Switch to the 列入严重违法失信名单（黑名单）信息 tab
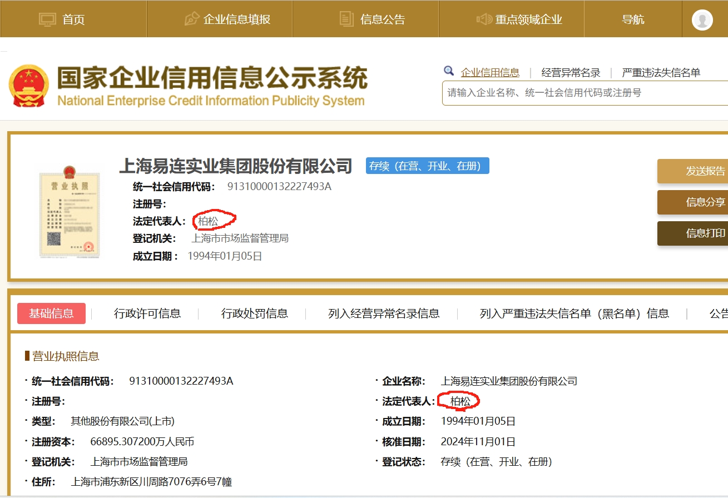The width and height of the screenshot is (728, 498). click(x=575, y=313)
